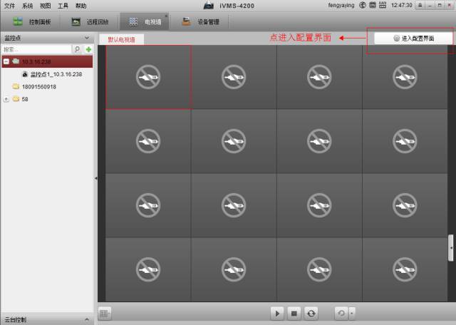Click the globe network icon in title bar

pos(363,5)
